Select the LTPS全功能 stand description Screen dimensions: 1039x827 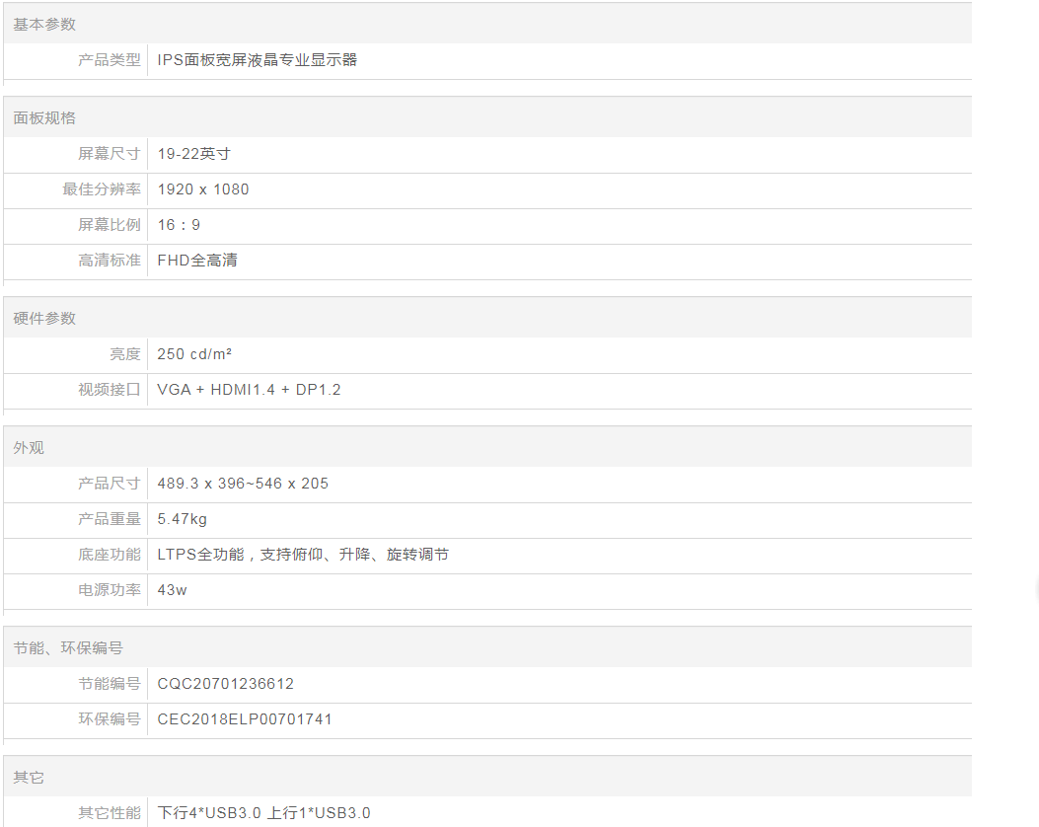point(303,555)
